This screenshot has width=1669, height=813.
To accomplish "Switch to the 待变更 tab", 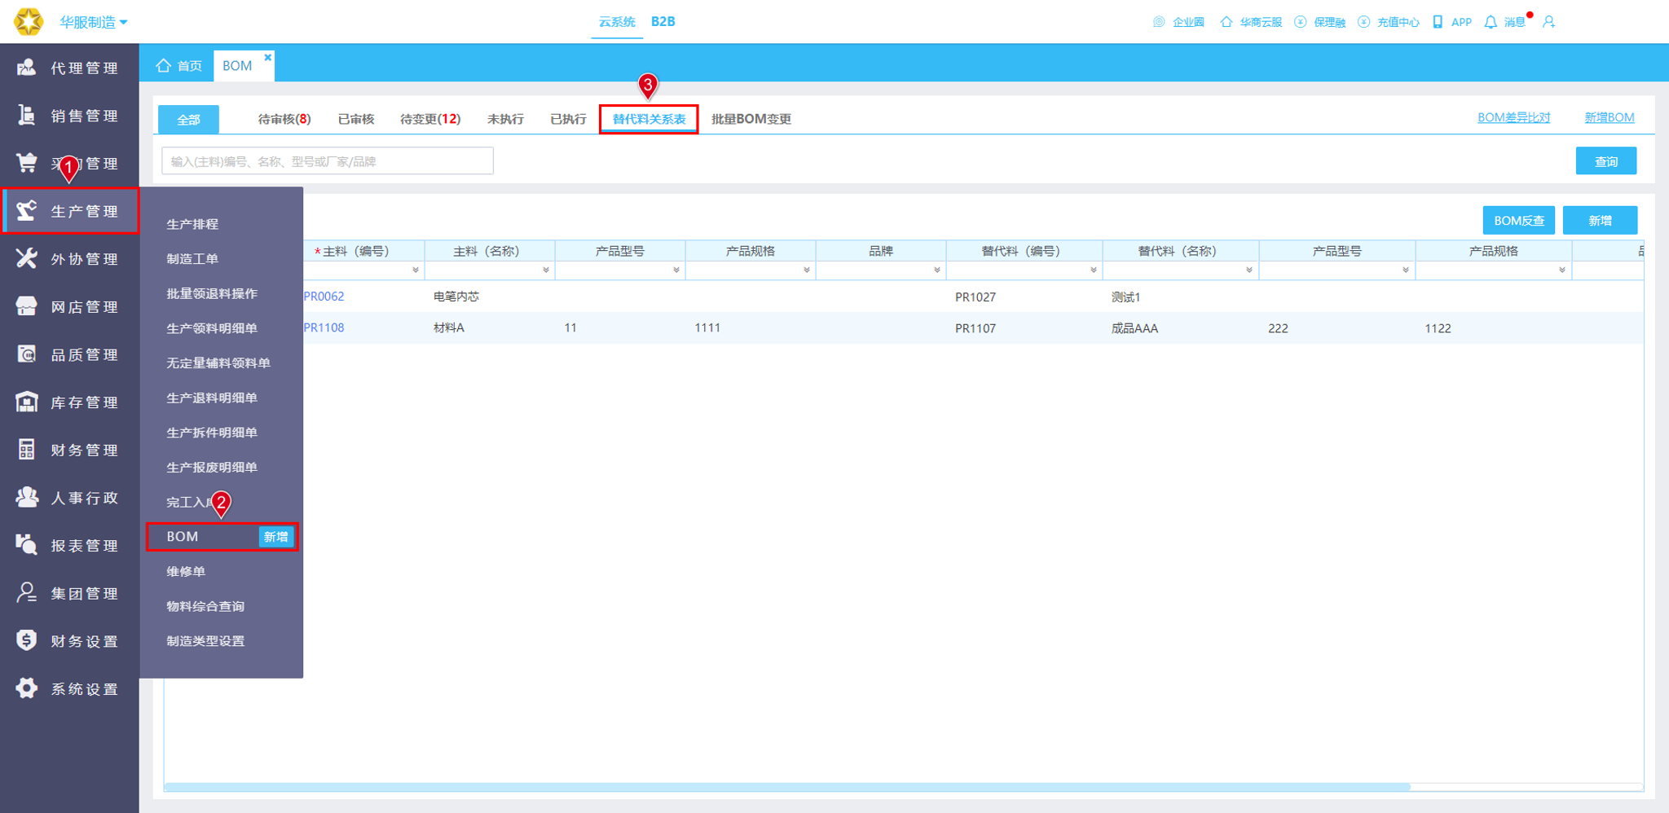I will coord(430,119).
